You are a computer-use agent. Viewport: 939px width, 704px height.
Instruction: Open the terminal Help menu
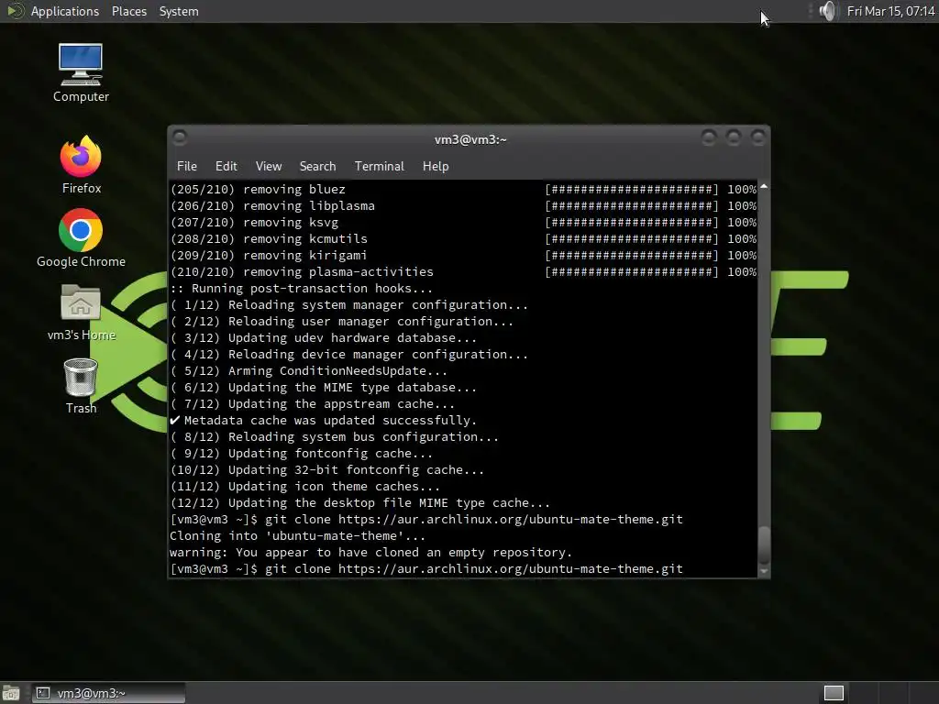click(436, 167)
